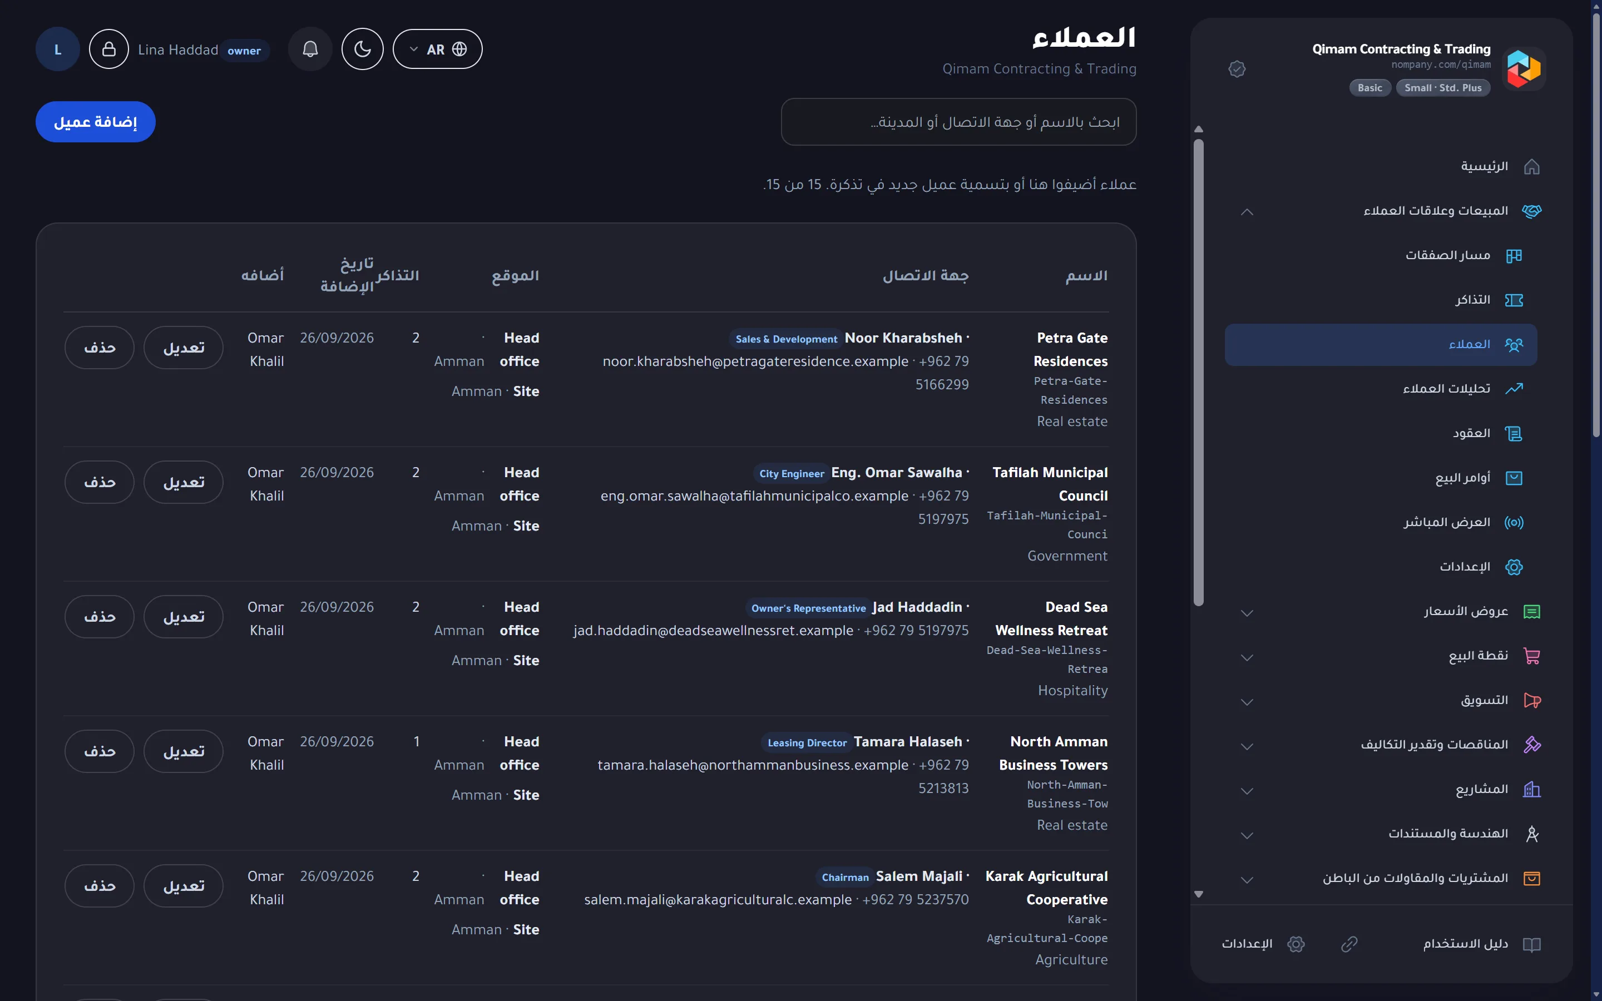
Task: Open العرض المباشر live view
Action: 1381,522
